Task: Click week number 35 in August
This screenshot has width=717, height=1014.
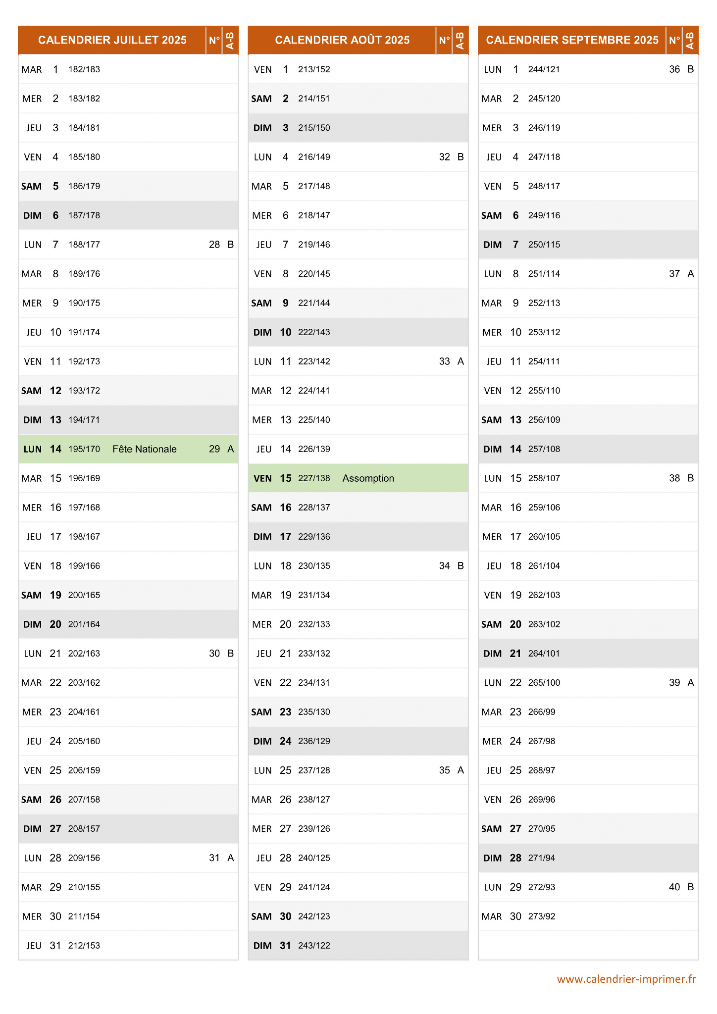Action: (x=445, y=770)
